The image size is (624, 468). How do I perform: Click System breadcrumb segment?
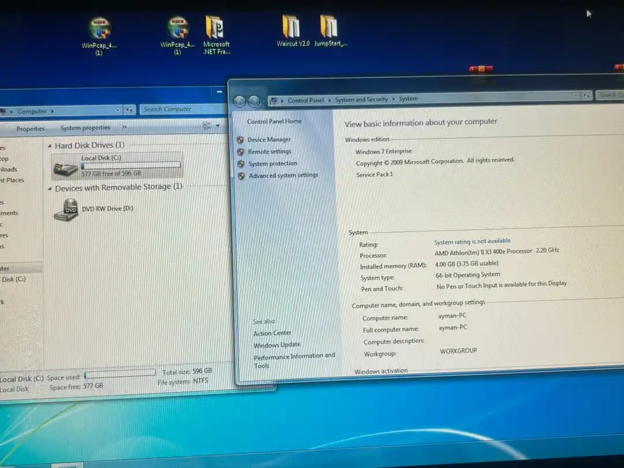pos(408,99)
